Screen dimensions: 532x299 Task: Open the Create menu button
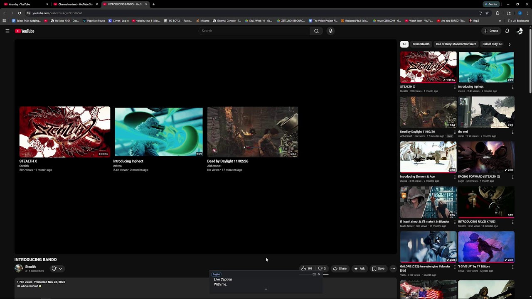pos(491,31)
